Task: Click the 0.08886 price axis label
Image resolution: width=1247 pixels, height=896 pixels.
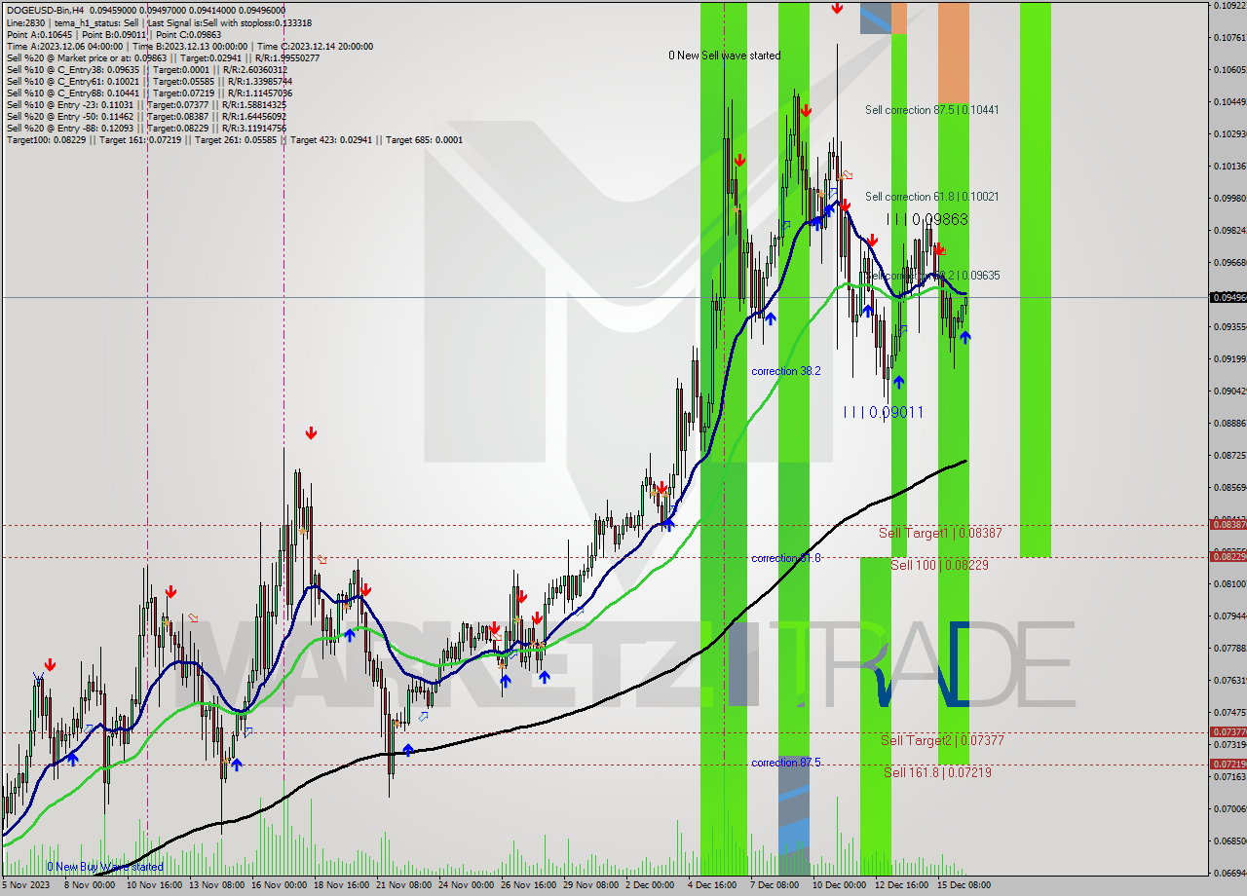Action: (x=1229, y=424)
